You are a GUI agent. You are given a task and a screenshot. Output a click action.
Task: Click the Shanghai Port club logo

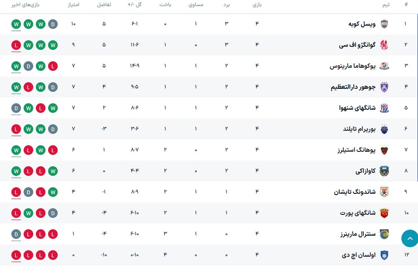tap(384, 213)
